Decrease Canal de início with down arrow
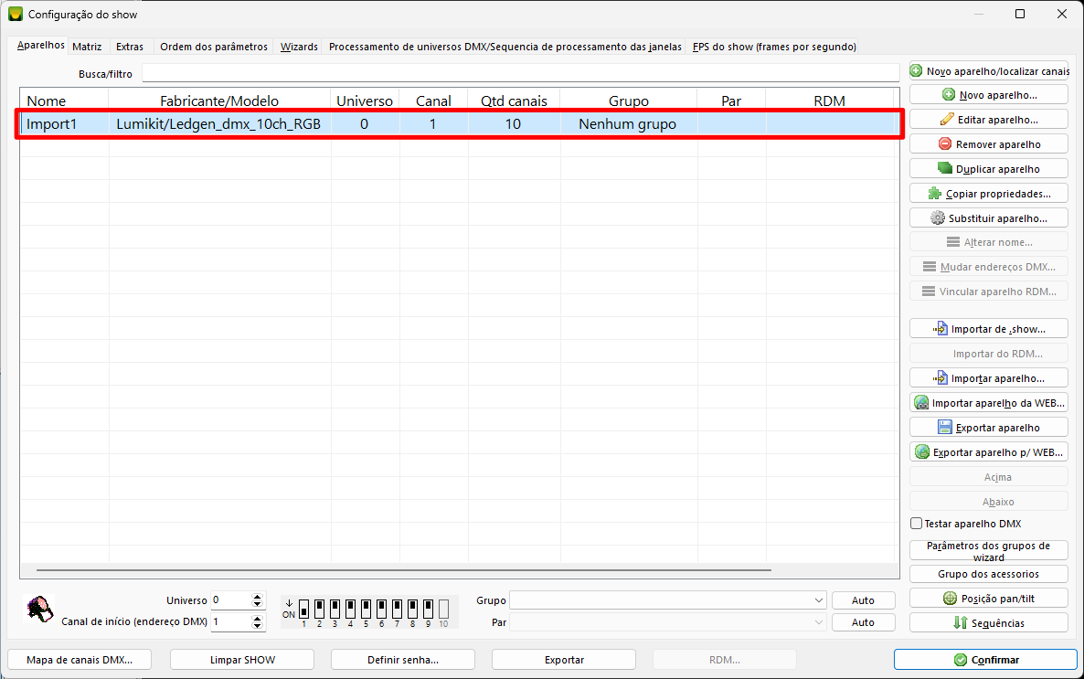This screenshot has width=1084, height=679. (257, 627)
